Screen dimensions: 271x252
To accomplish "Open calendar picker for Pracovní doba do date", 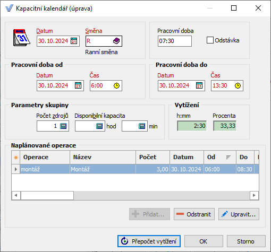I will click(199, 85).
